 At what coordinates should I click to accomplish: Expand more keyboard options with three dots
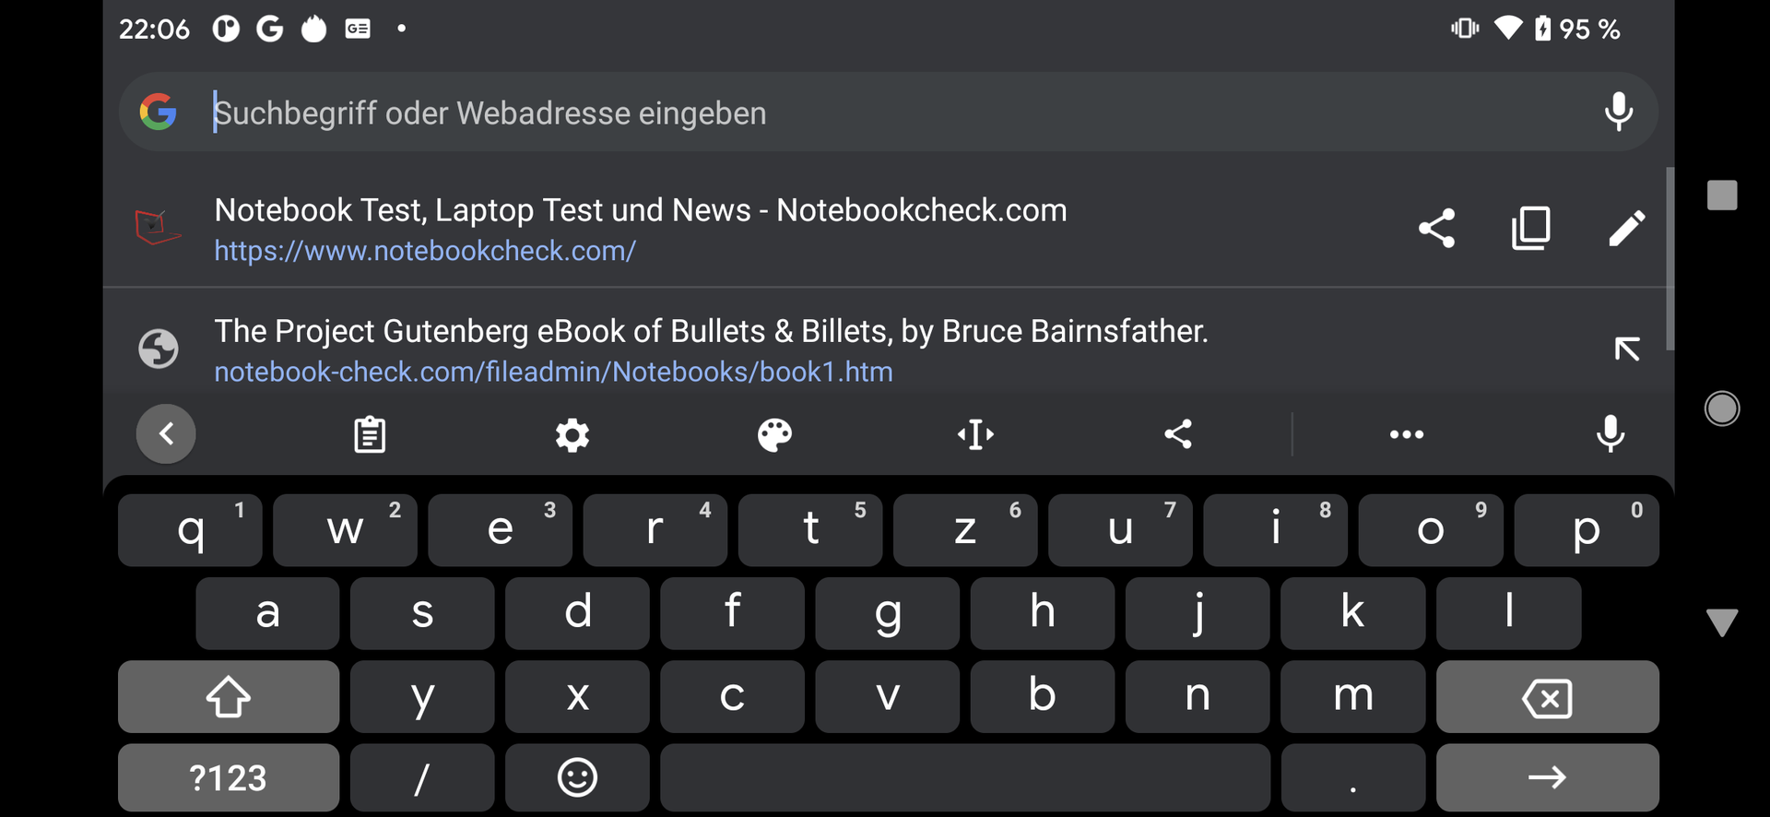1406,434
